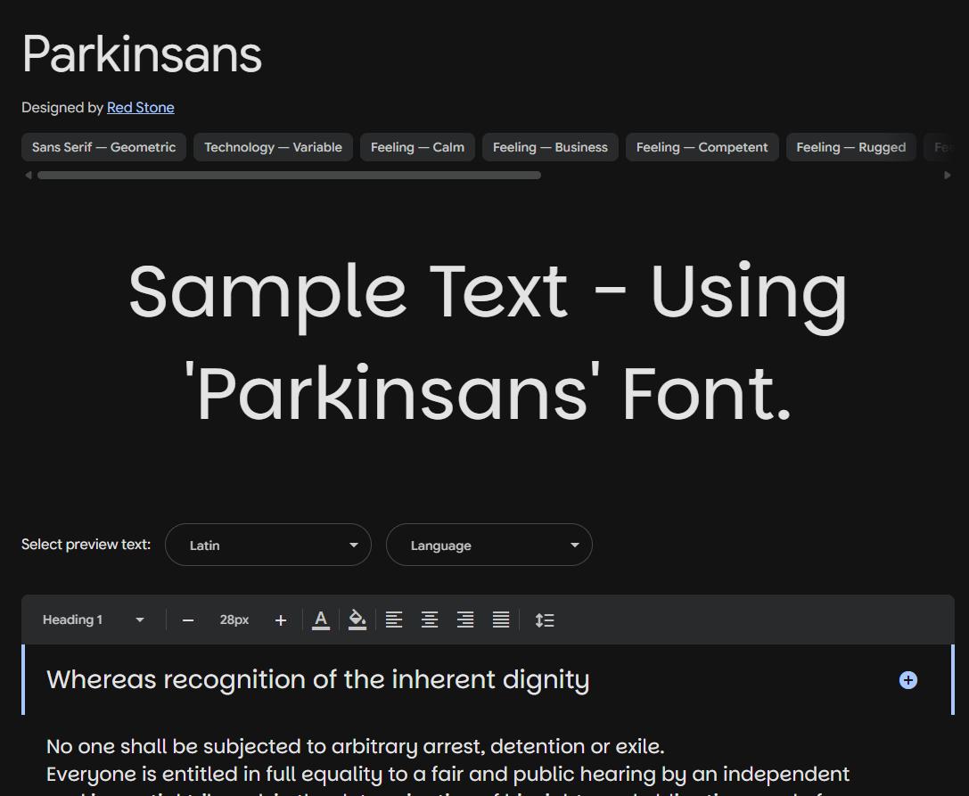The image size is (969, 796).
Task: Click the right arrow of tag scrollbar
Action: (x=948, y=176)
